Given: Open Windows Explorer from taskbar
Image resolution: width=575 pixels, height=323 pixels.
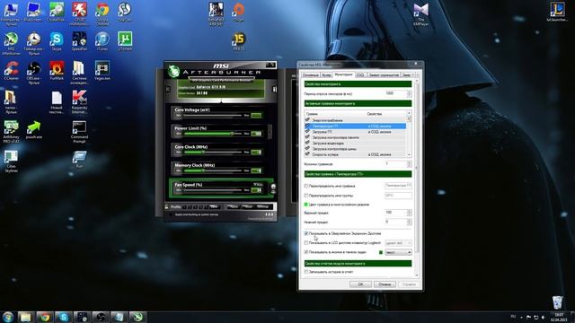Looking at the screenshot, I should (25, 317).
